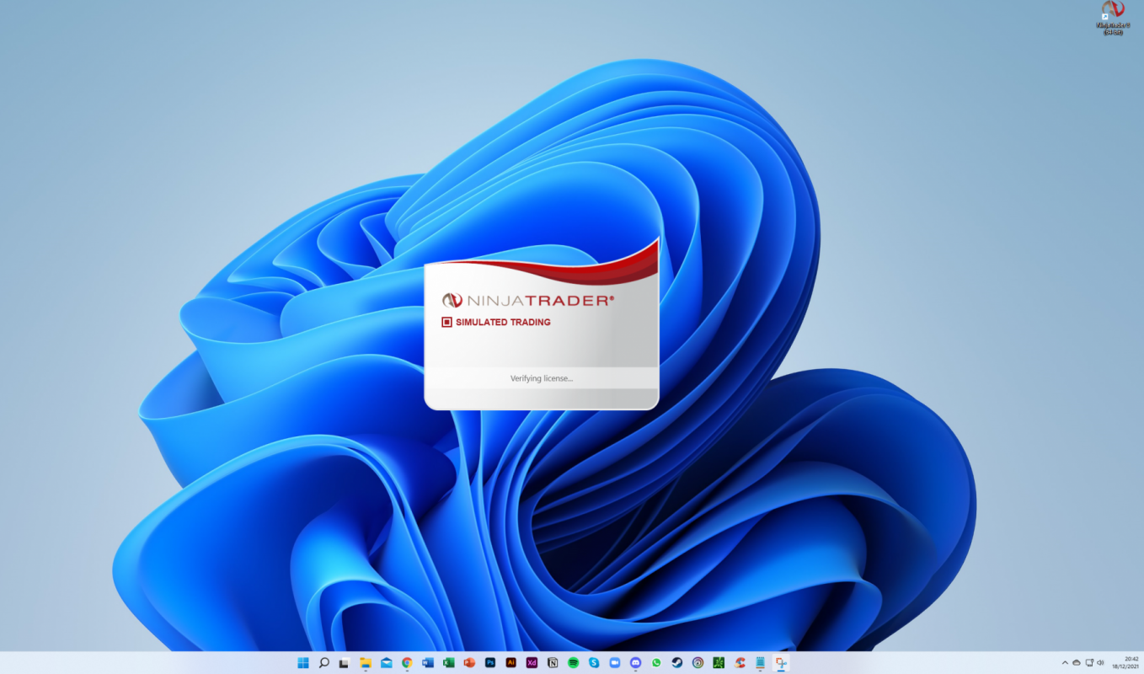
Task: Launch Google Chrome from the taskbar
Action: pos(407,663)
